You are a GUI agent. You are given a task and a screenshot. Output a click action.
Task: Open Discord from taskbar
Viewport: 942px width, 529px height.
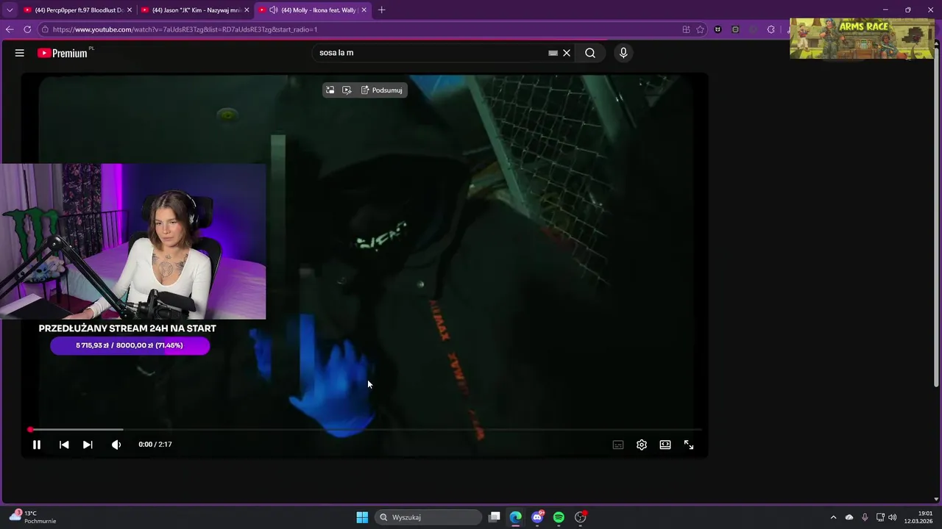pos(537,517)
